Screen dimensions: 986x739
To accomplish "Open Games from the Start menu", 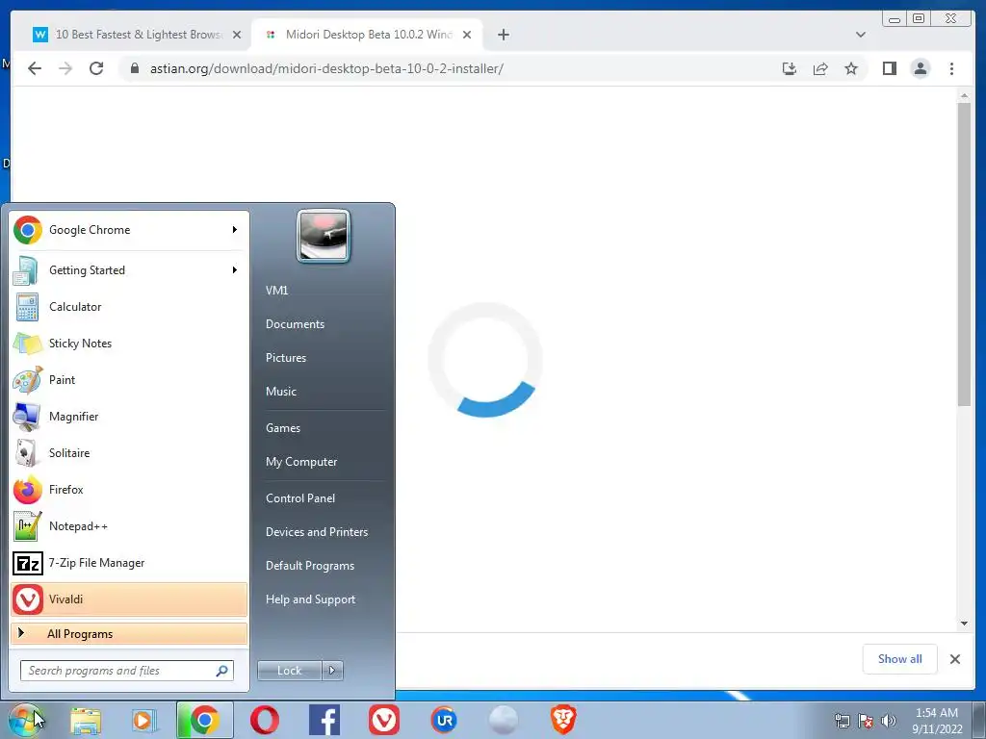I will [x=283, y=428].
